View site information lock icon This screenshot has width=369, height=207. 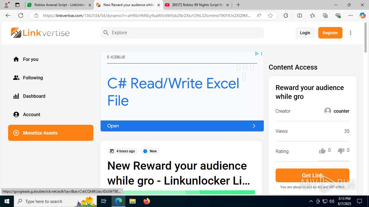36,16
